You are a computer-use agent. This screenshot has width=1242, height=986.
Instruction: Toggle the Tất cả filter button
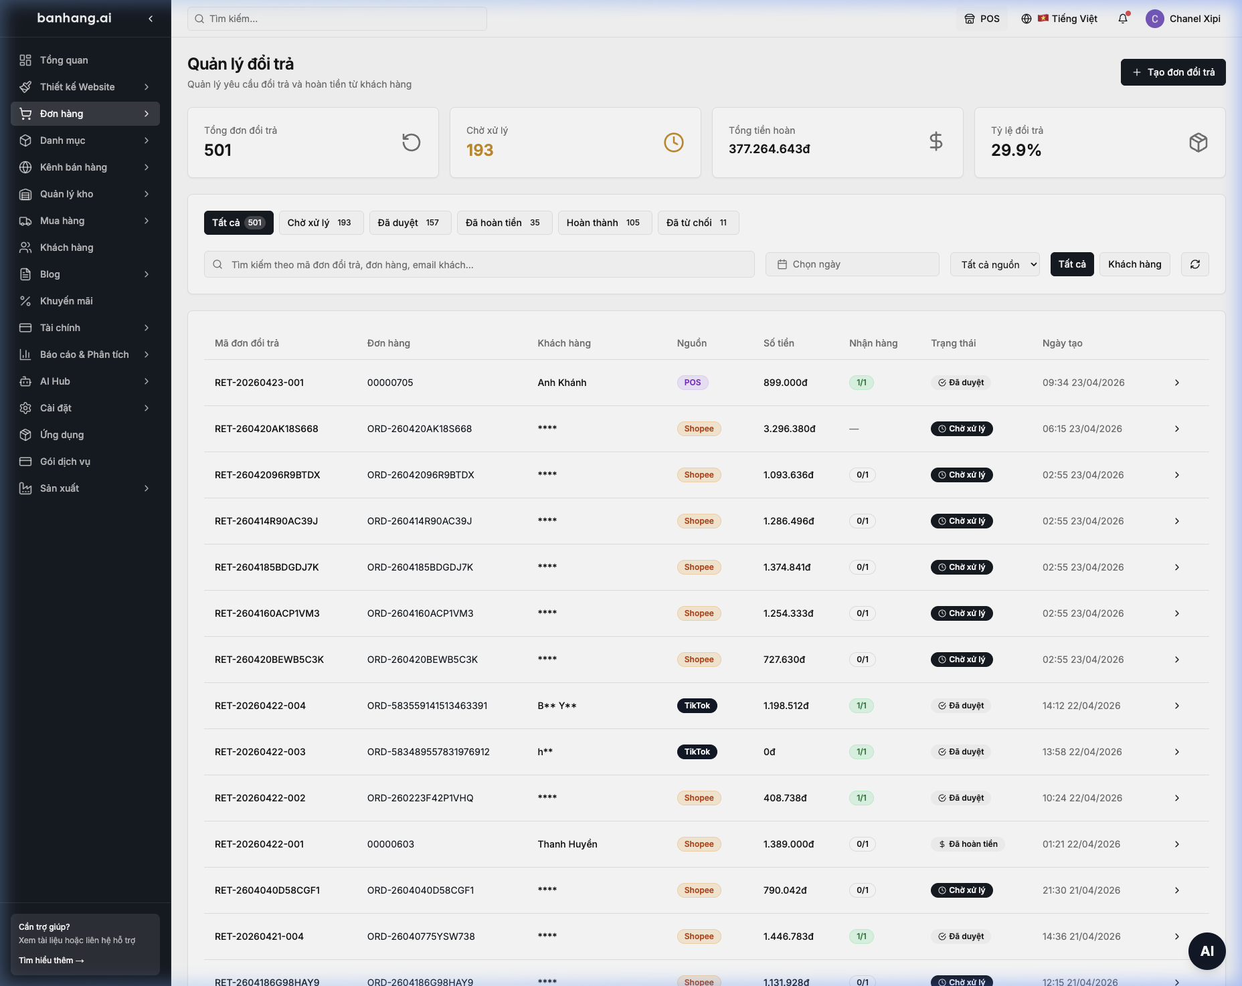pos(1072,264)
